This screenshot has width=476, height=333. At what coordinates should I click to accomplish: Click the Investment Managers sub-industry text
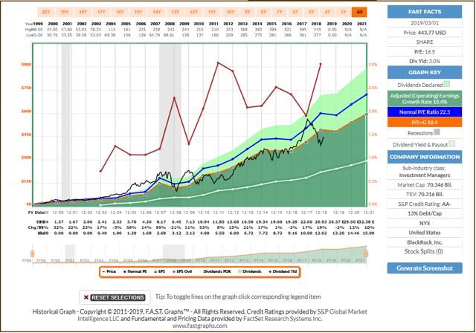(x=425, y=175)
